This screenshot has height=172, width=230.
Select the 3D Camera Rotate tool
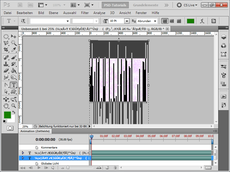tap(14, 99)
